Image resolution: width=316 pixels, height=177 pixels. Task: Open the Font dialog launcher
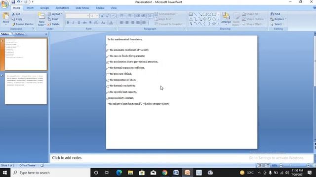[x=115, y=29]
